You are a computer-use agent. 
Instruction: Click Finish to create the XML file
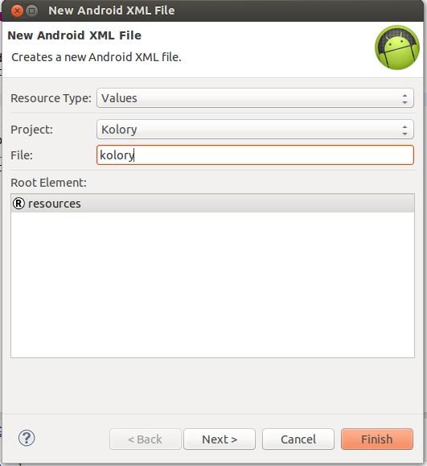click(x=377, y=439)
